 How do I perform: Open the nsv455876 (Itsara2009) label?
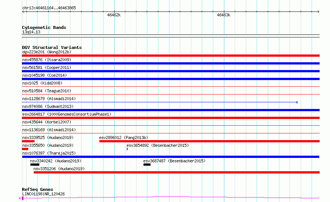click(x=47, y=60)
